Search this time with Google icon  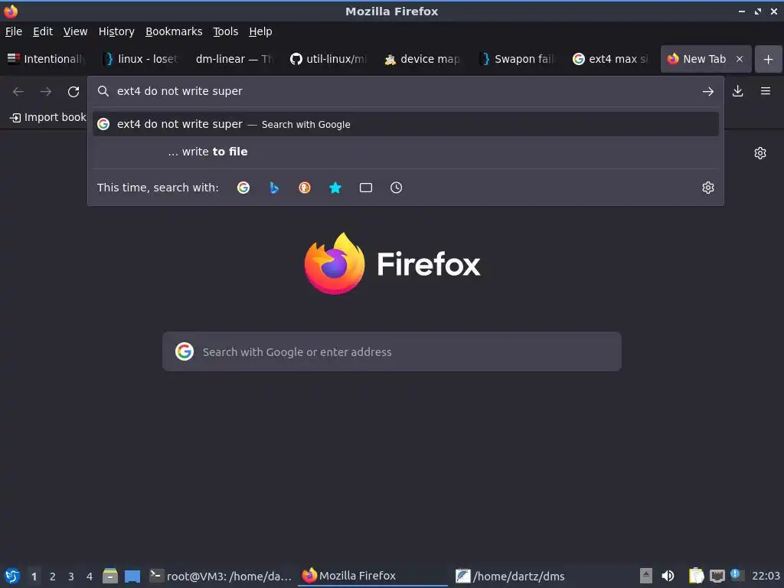[x=243, y=188]
